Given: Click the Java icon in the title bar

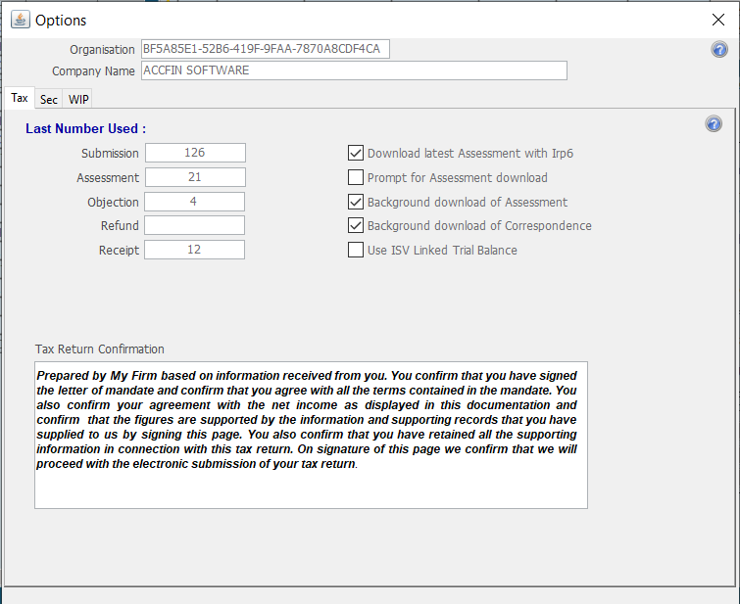Looking at the screenshot, I should coord(19,20).
